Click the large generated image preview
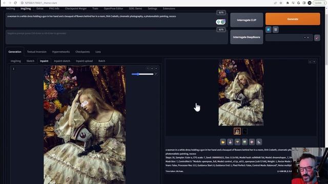 [241, 93]
